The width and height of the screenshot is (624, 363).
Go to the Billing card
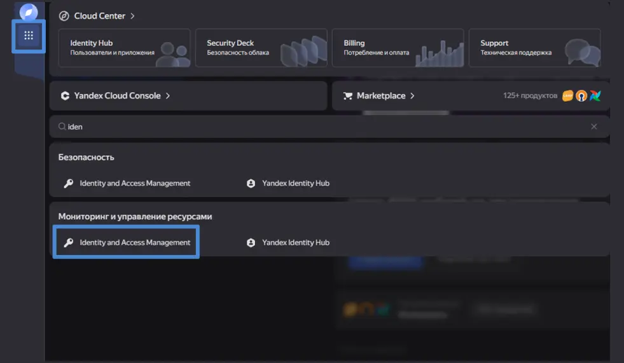398,48
